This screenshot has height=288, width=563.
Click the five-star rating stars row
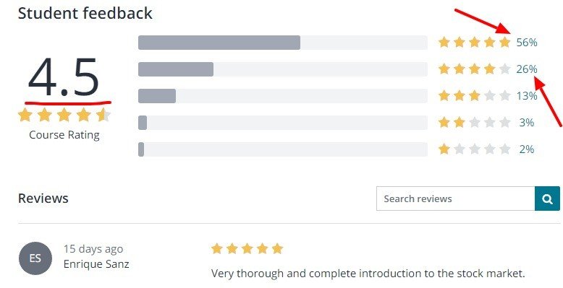click(x=474, y=43)
